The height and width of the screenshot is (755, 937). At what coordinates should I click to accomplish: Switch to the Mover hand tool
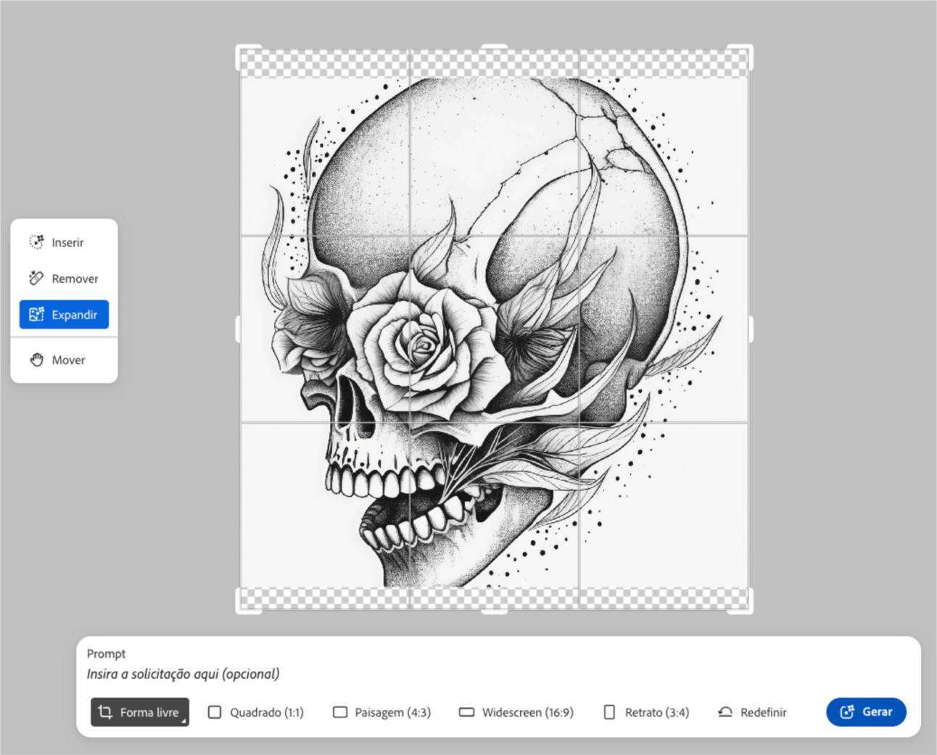tap(64, 360)
